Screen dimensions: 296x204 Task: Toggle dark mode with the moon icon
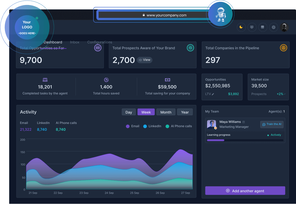click(241, 27)
